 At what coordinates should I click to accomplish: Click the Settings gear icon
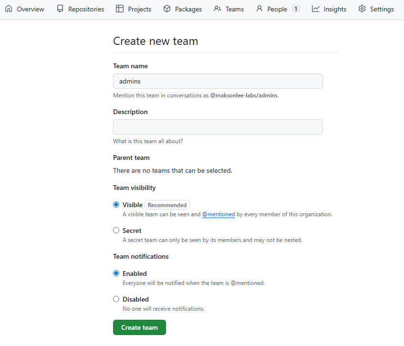point(362,9)
